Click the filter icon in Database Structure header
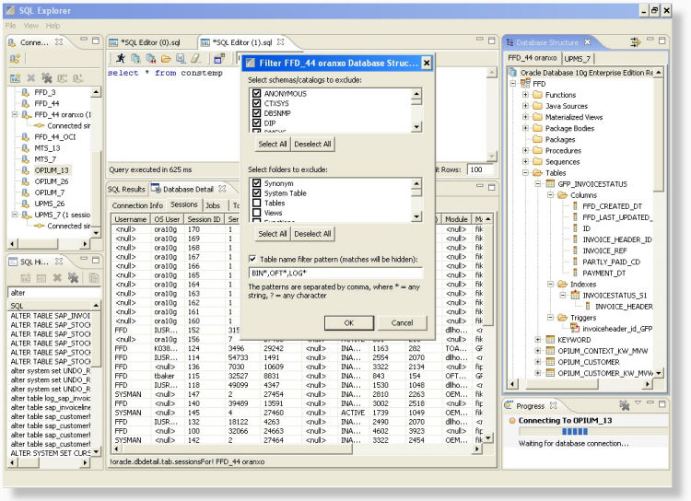Screen dimensions: 691x501 [x=635, y=42]
